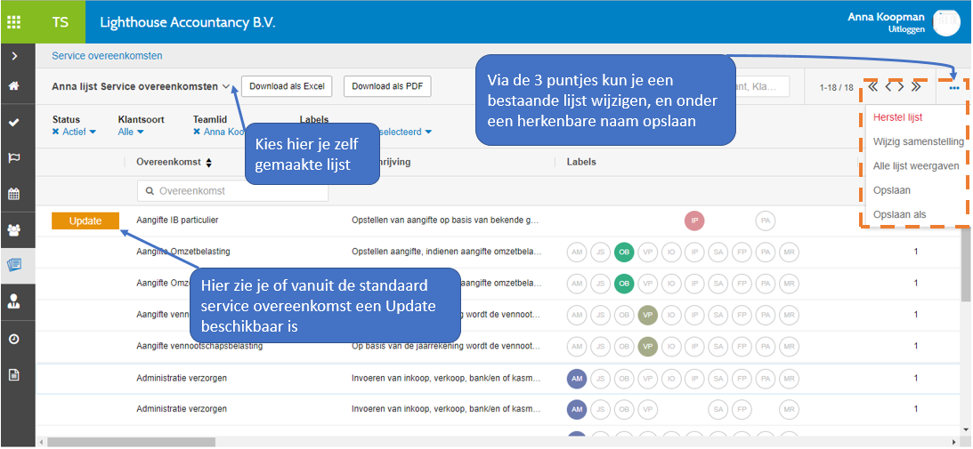Jump to the first page with double-left arrows
This screenshot has width=973, height=449.
tap(873, 87)
